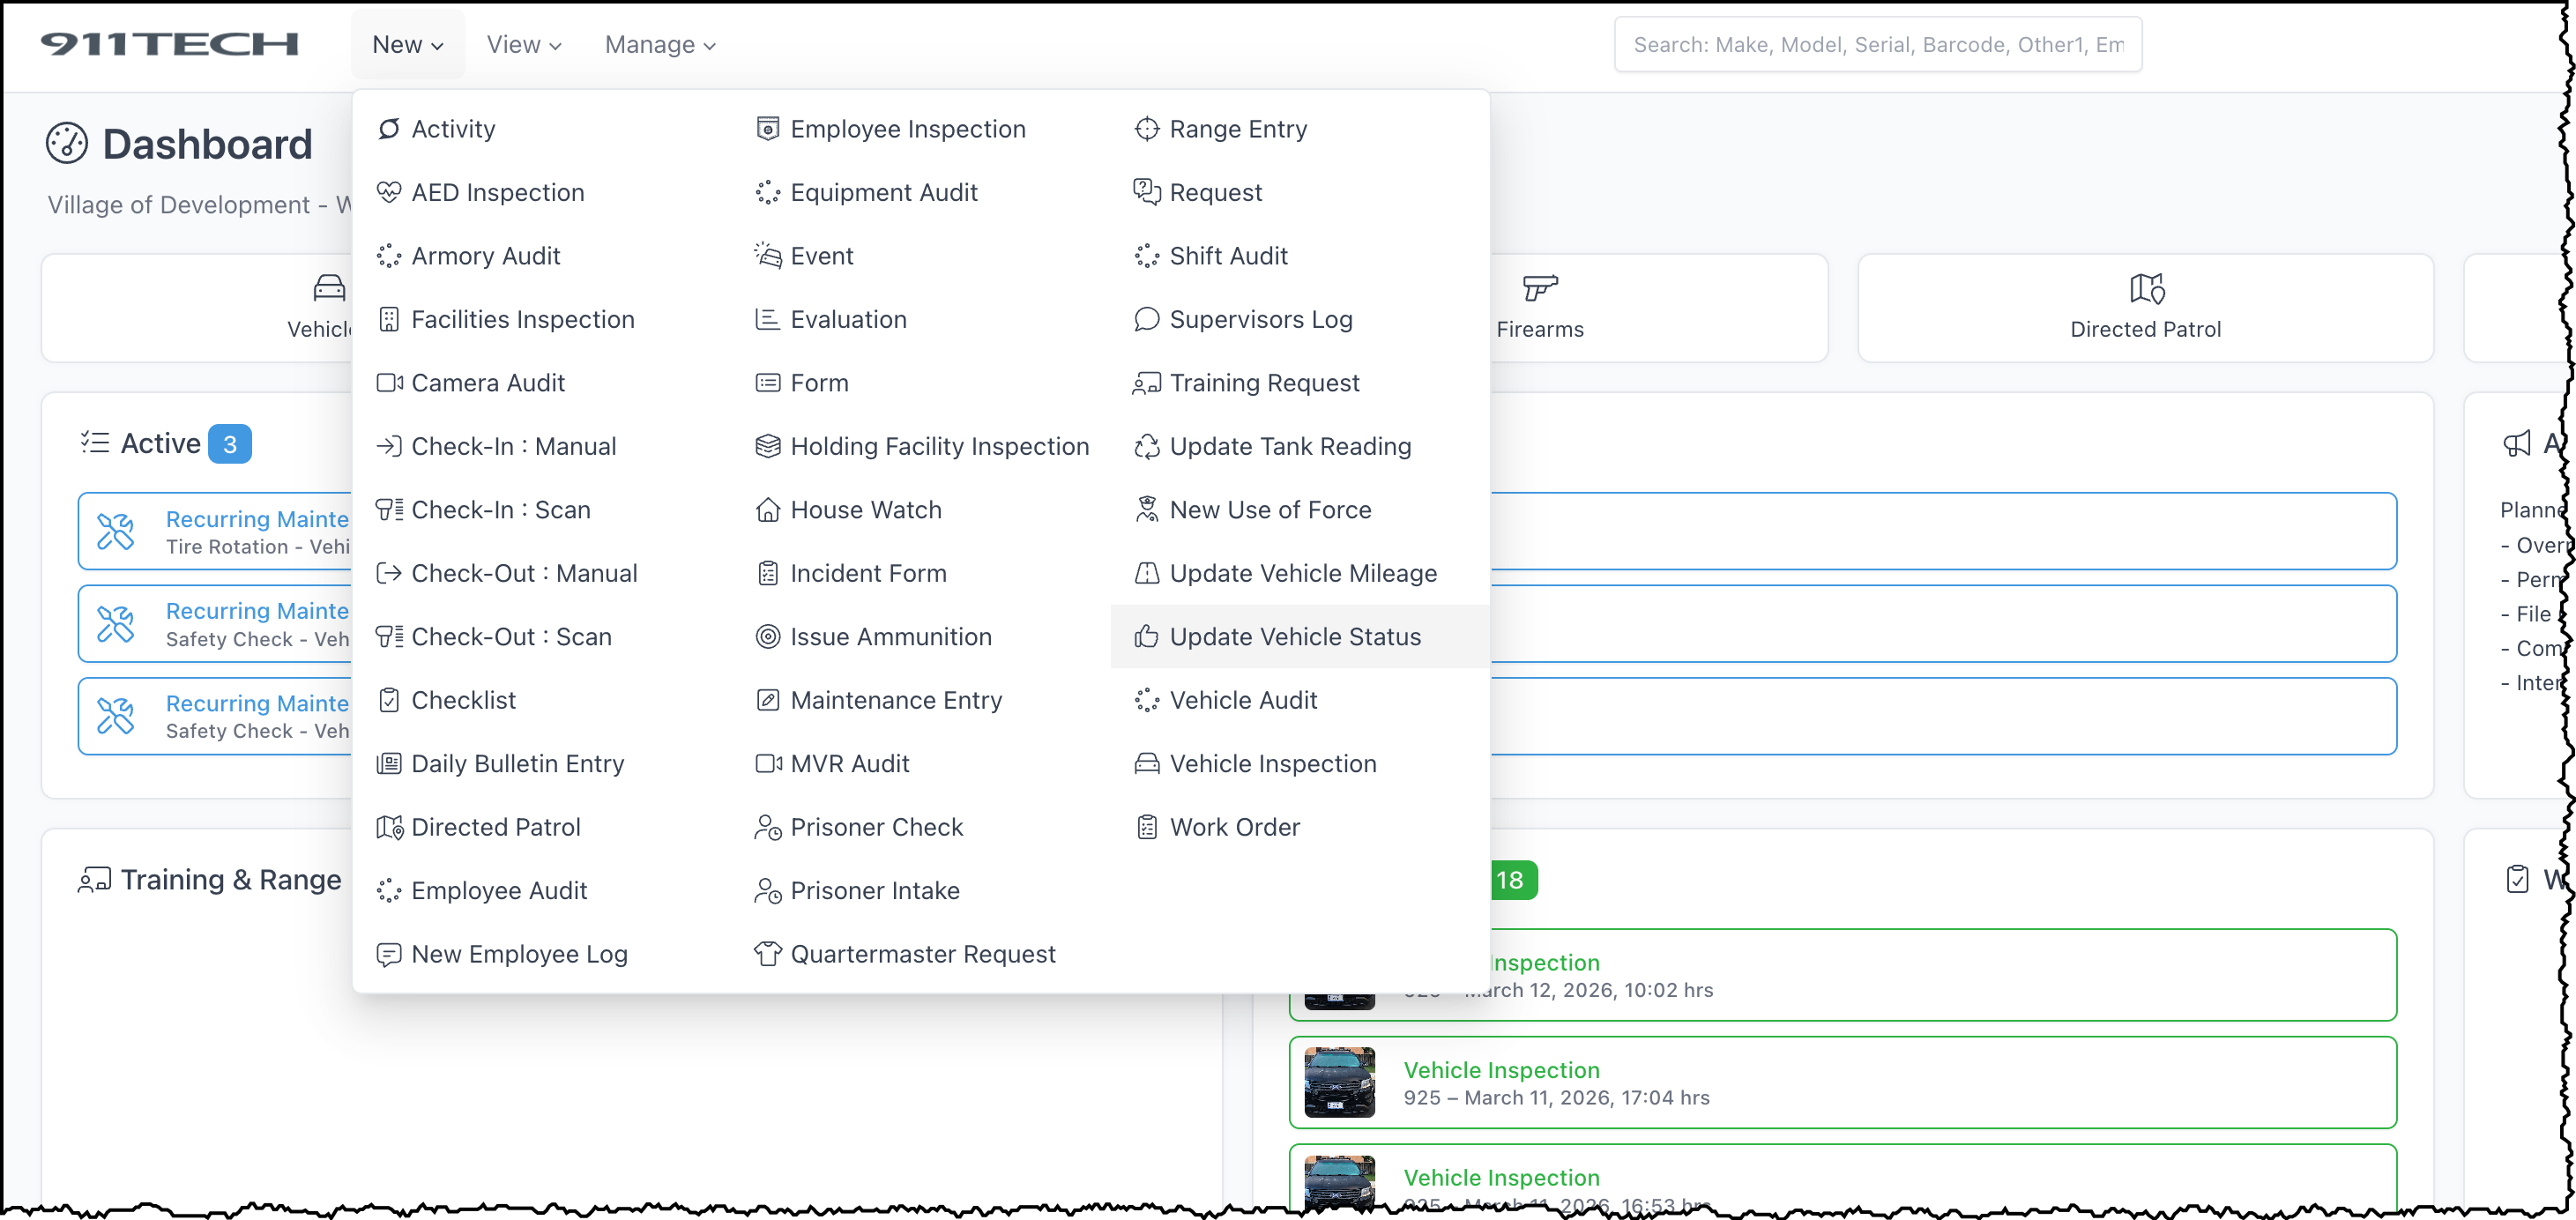This screenshot has width=2576, height=1220.
Task: Collapse the New dropdown menu
Action: pyautogui.click(x=407, y=45)
